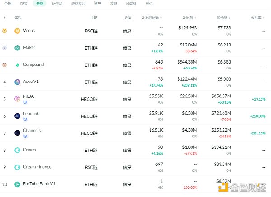Click the 名称 column header
The height and width of the screenshot is (197, 271).
pos(18,18)
